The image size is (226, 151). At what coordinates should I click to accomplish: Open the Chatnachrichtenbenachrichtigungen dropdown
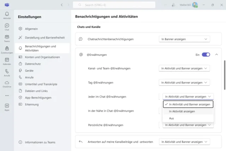[x=185, y=39]
